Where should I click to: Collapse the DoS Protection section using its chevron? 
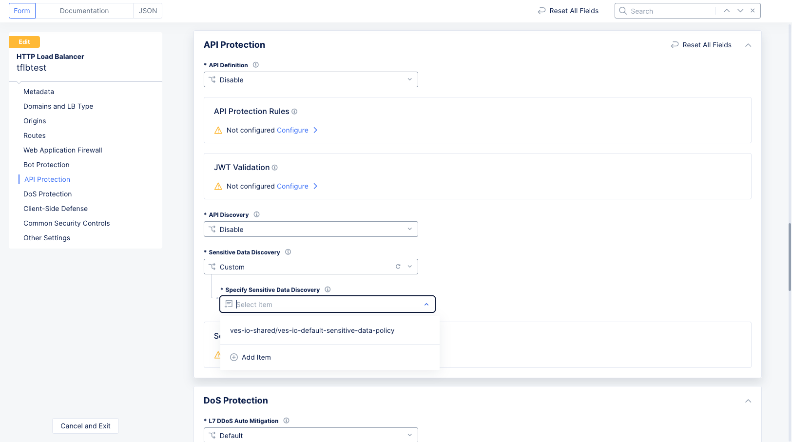pos(748,401)
